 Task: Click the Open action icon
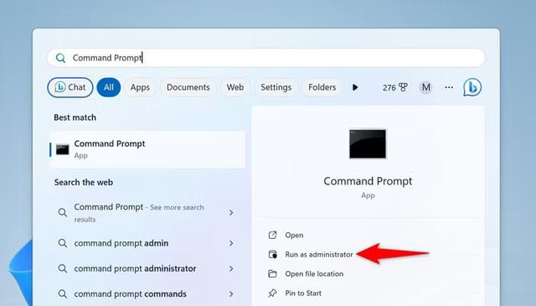[272, 235]
